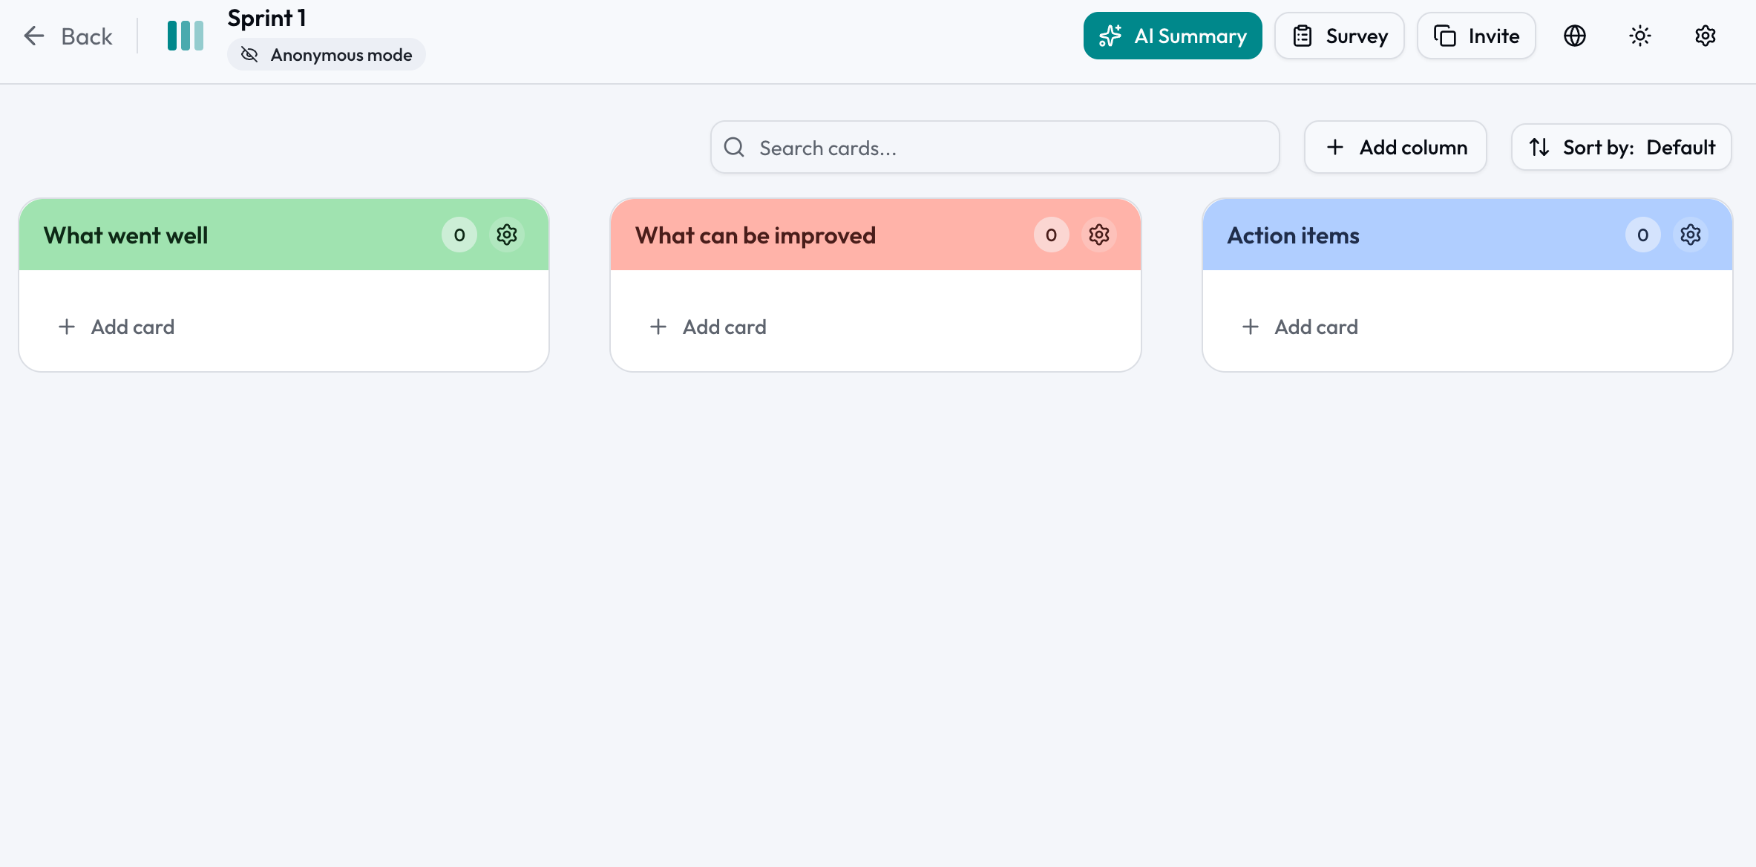Image resolution: width=1756 pixels, height=867 pixels.
Task: Open the AI Summary feature
Action: [1171, 35]
